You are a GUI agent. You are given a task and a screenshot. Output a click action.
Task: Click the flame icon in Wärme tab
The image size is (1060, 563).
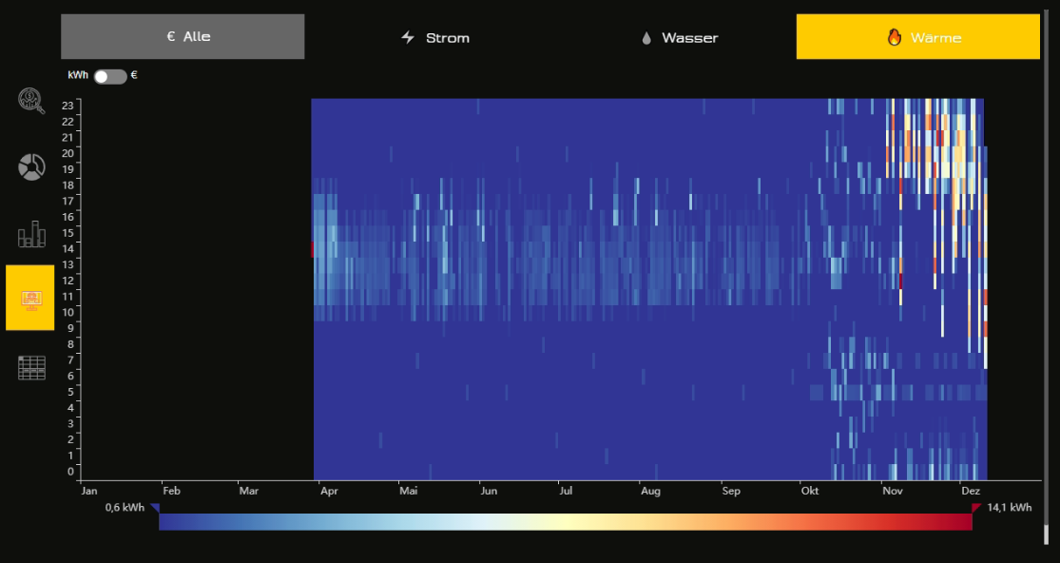[x=895, y=37]
